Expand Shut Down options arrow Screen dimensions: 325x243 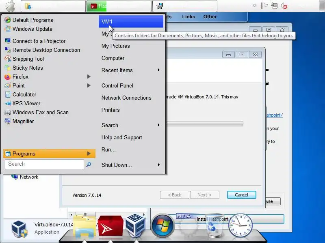coord(158,165)
